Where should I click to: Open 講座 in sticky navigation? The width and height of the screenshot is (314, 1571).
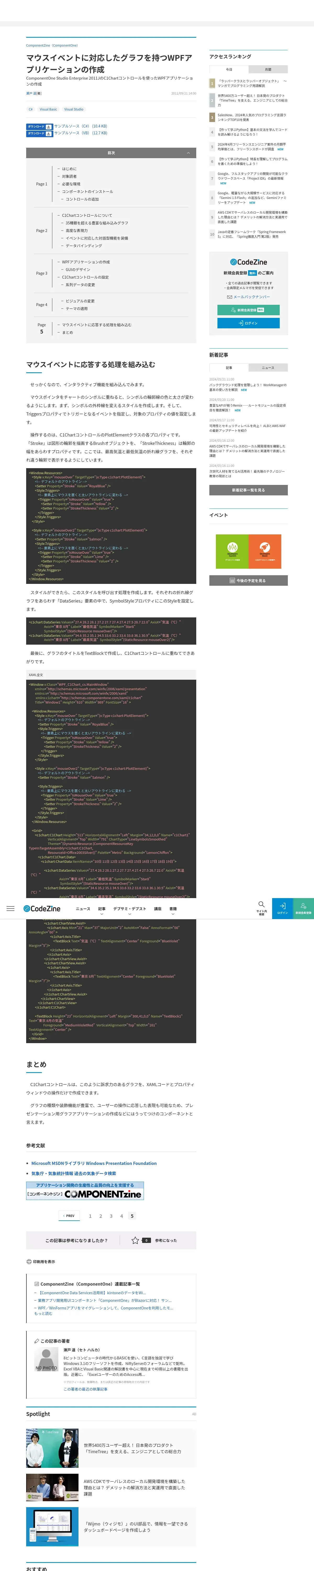coord(157,909)
